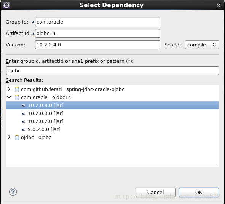Viewport: 225px width, 204px height.
Task: Open the Scope compile dropdown
Action: click(x=202, y=45)
